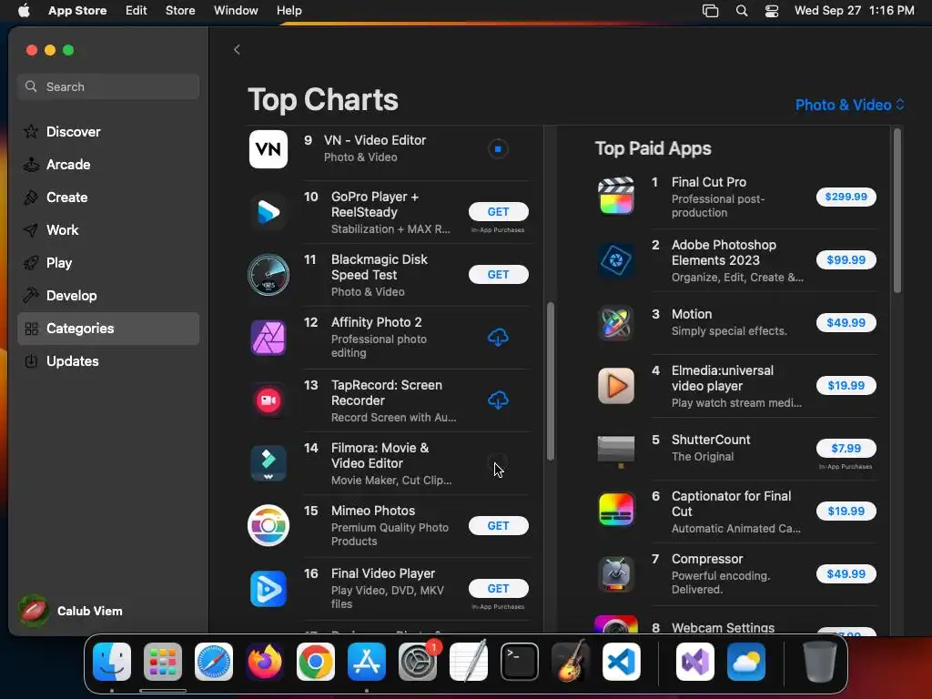This screenshot has height=699, width=932.
Task: Go to the Discover section
Action: [x=108, y=132]
